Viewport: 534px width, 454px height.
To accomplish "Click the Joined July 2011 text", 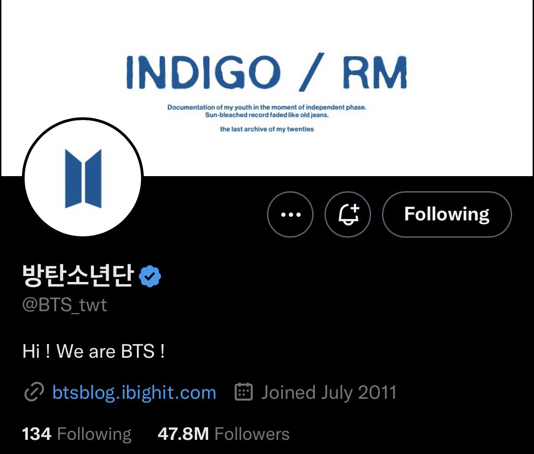I will pos(329,392).
